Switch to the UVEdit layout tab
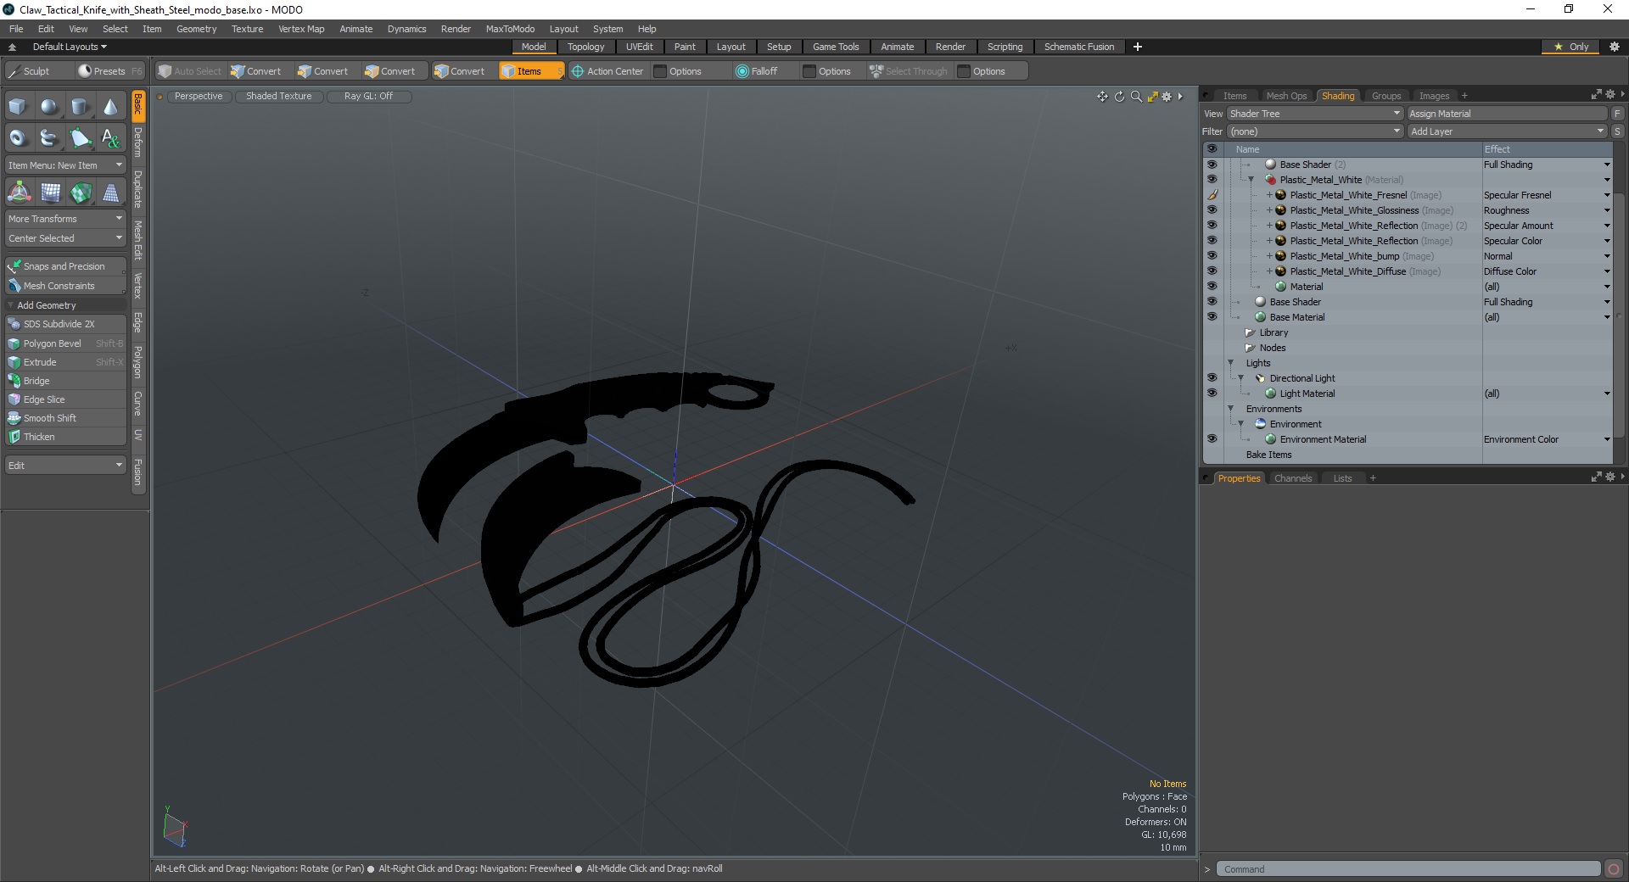Screen dimensions: 1629x882 coord(639,47)
